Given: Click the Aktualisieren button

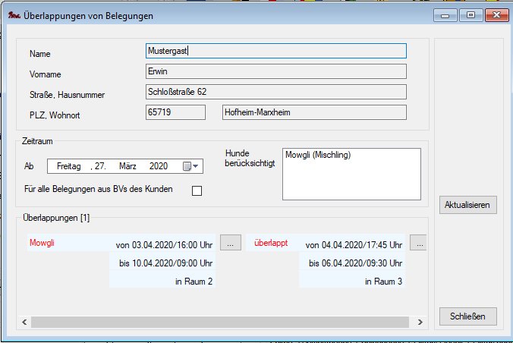Looking at the screenshot, I should click(467, 205).
